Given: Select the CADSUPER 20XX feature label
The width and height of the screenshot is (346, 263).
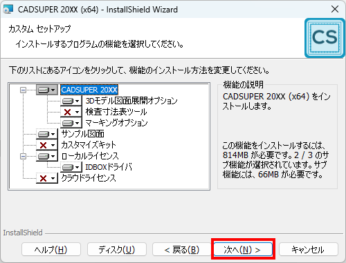Looking at the screenshot, I should (x=89, y=90).
